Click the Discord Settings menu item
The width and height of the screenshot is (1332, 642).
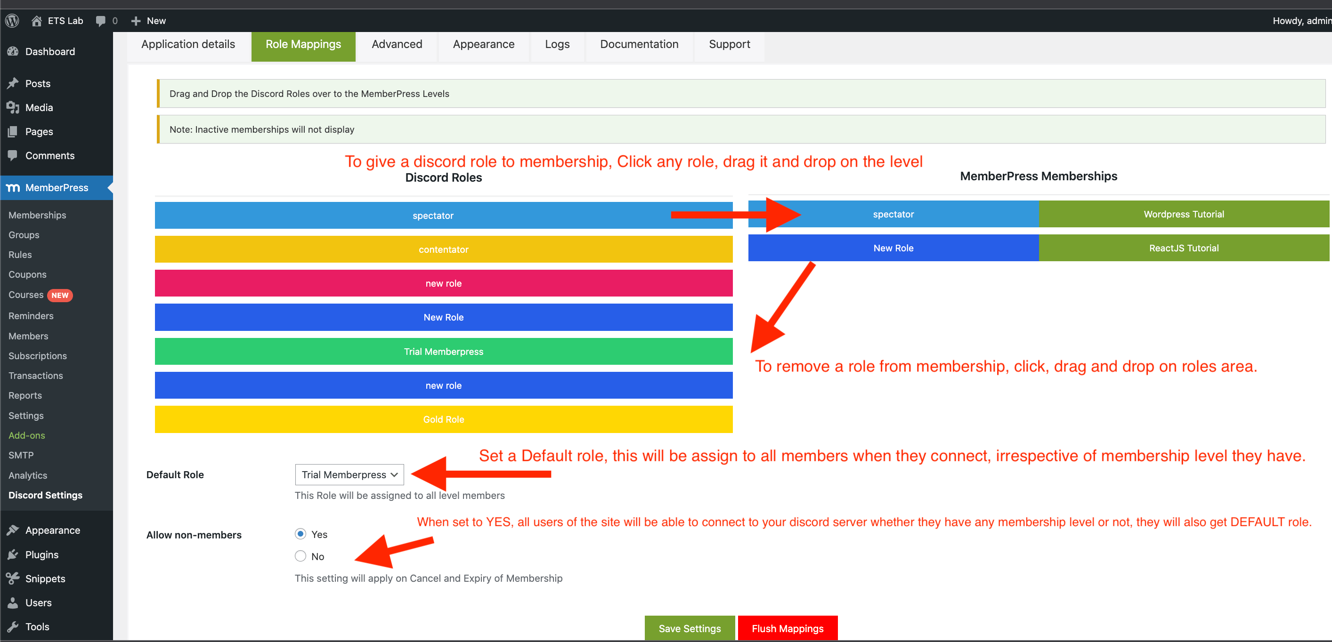point(45,495)
